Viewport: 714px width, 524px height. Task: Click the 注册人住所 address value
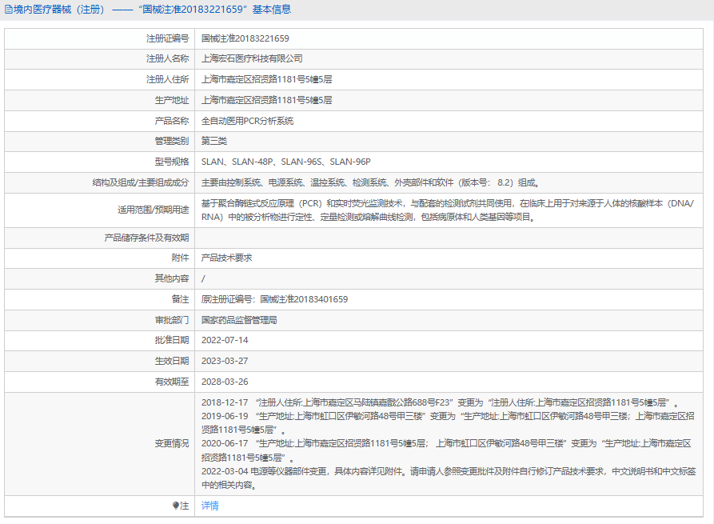(x=266, y=79)
